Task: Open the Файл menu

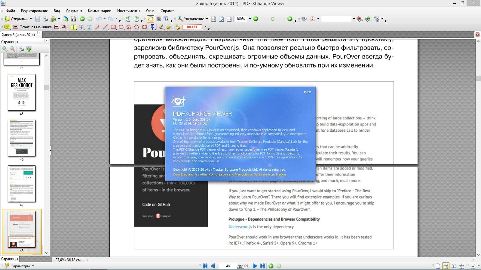Action: click(11, 11)
